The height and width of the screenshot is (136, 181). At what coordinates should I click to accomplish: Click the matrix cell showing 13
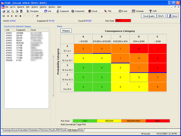pos(139,58)
